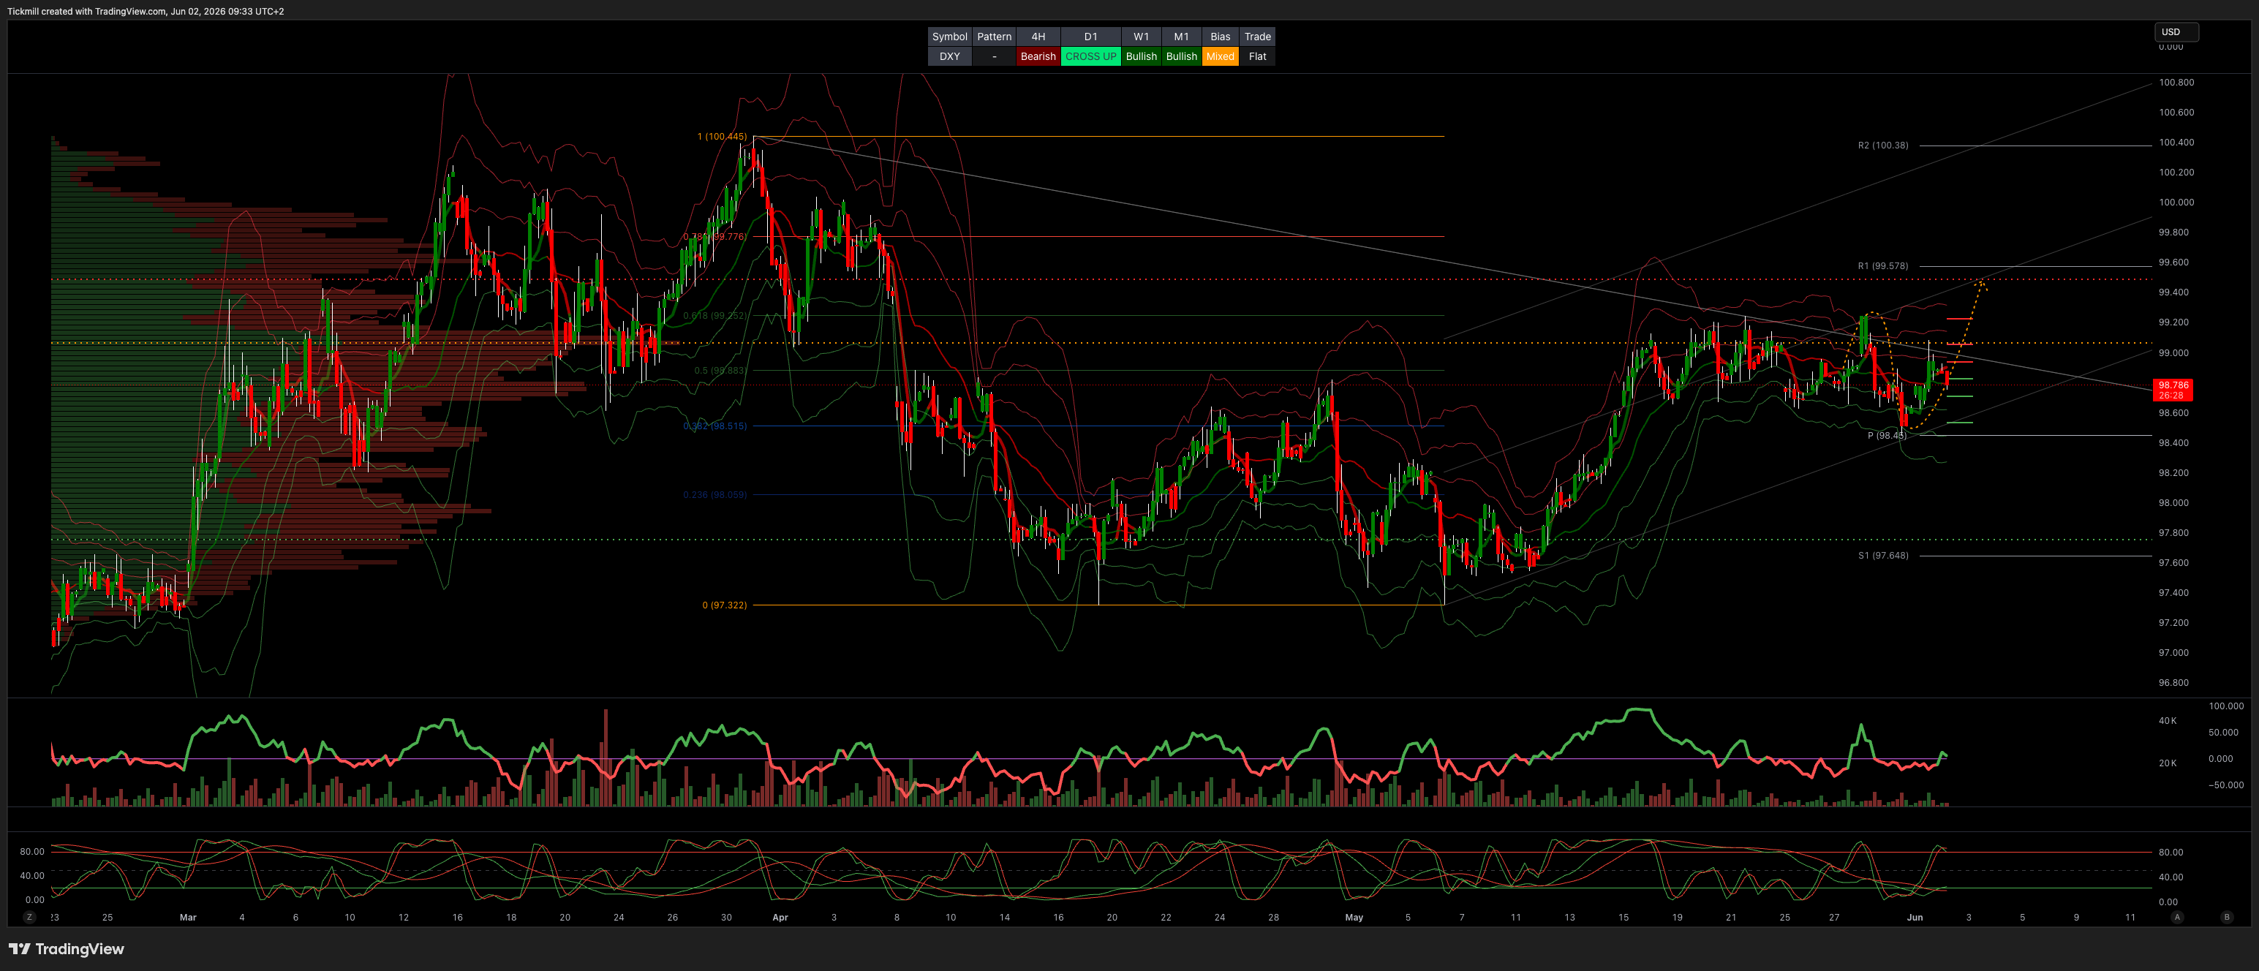
Task: Click the CROSS UP D1 status cell
Action: click(x=1091, y=56)
